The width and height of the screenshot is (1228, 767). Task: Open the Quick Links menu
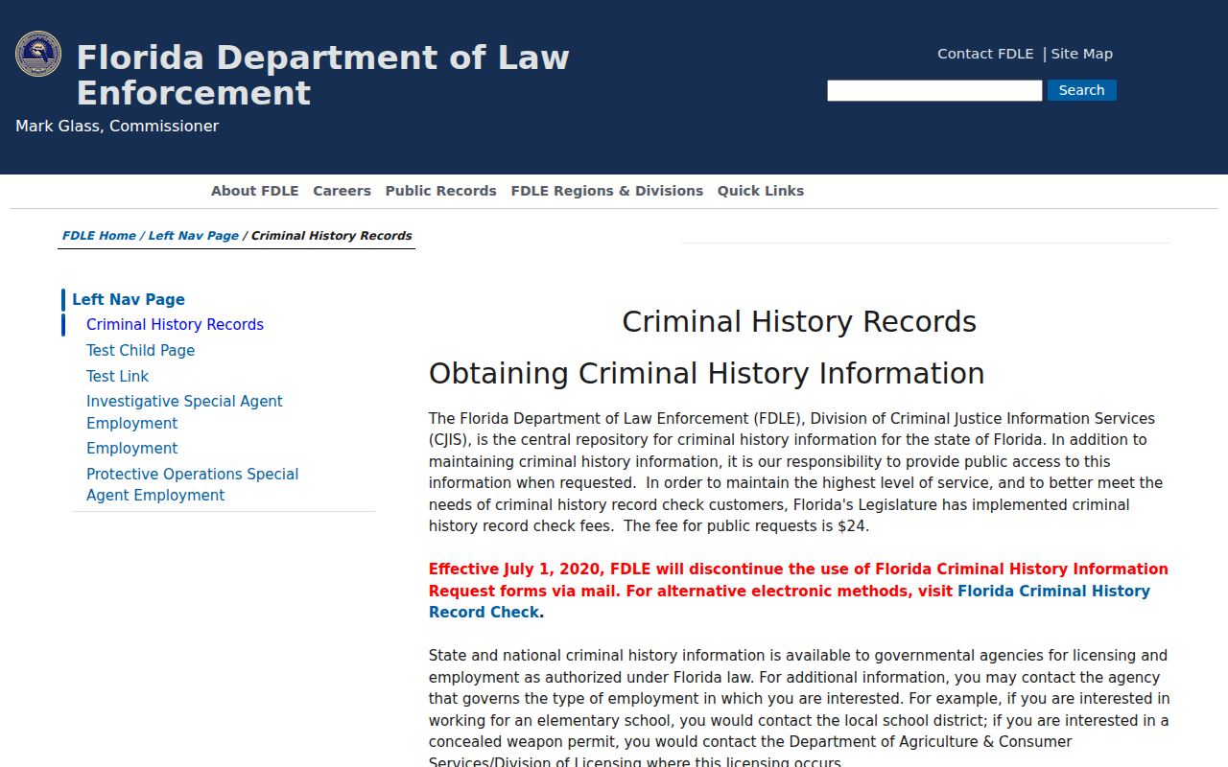click(761, 191)
